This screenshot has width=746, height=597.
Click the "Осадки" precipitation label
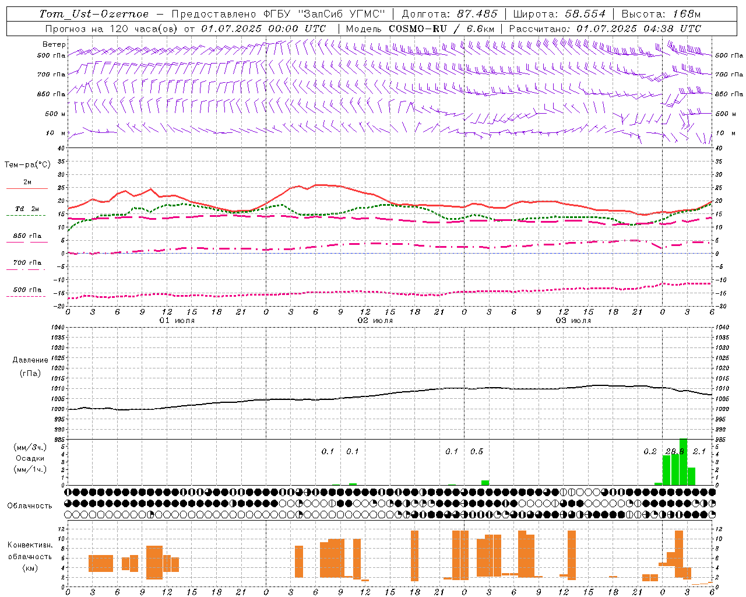(30, 458)
